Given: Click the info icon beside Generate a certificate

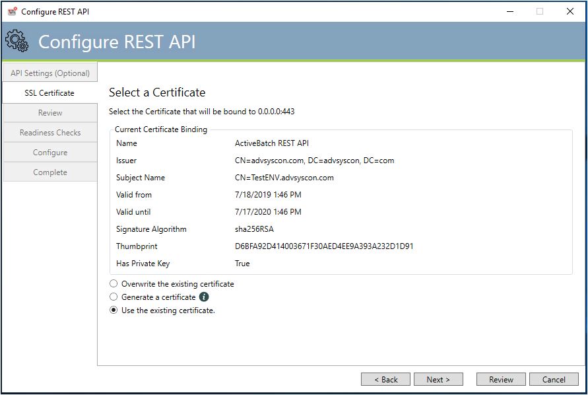Looking at the screenshot, I should point(204,297).
